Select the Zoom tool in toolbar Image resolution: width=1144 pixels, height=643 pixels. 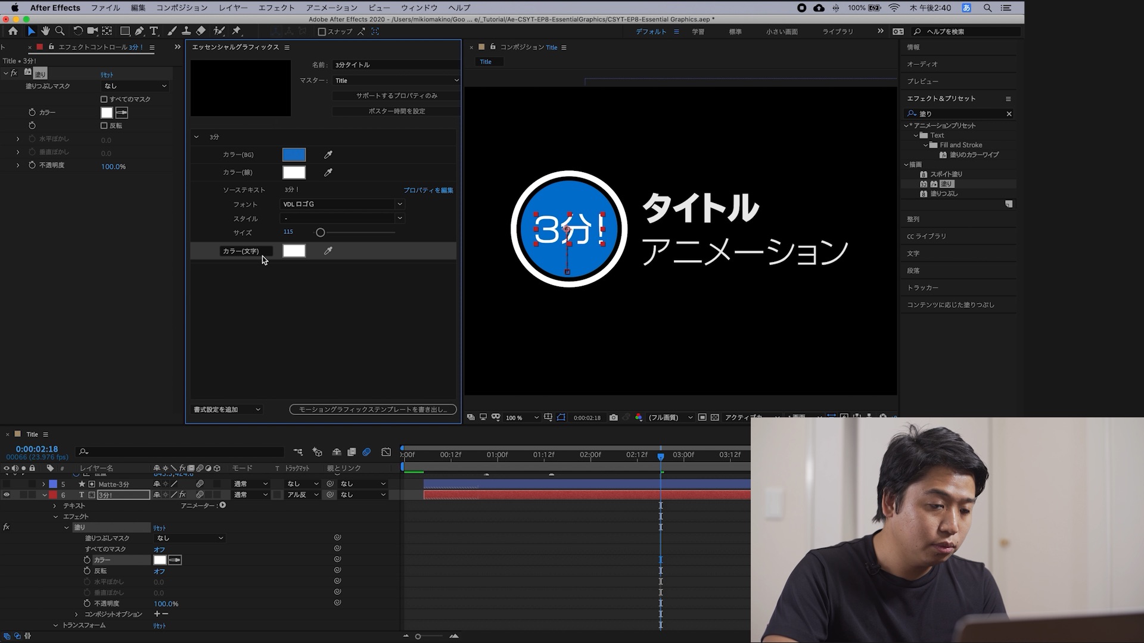pyautogui.click(x=60, y=31)
